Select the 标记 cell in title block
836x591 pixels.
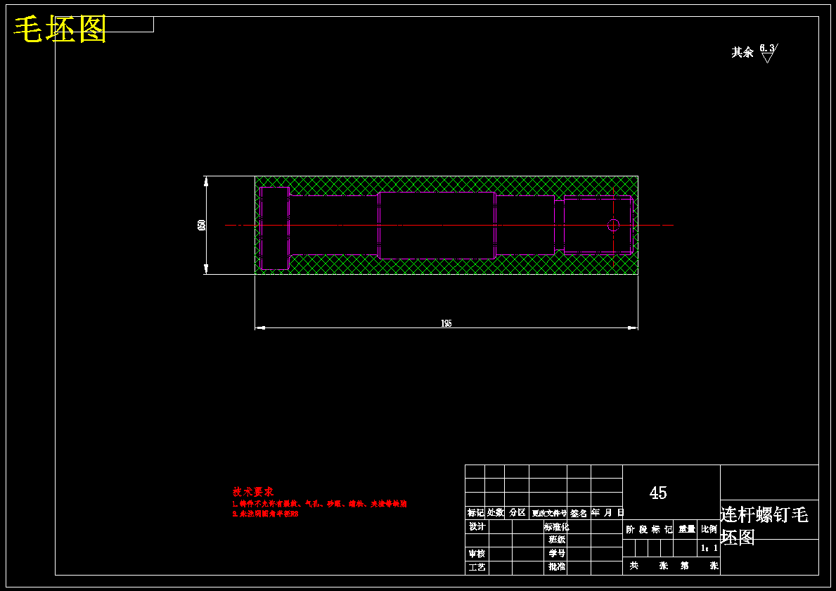pyautogui.click(x=475, y=513)
